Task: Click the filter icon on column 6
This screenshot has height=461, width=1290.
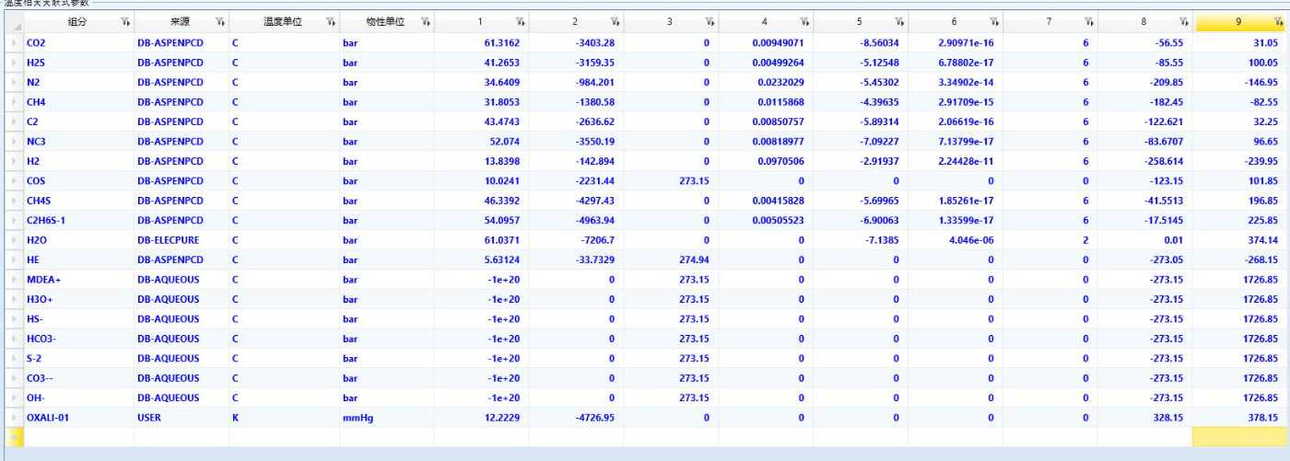Action: coord(993,21)
